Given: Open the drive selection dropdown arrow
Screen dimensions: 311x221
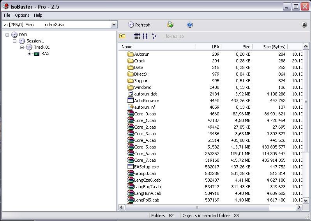Looking at the screenshot, I should pyautogui.click(x=114, y=25).
